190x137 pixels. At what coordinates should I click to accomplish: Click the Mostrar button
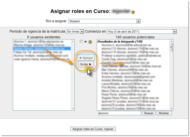pyautogui.click(x=164, y=113)
